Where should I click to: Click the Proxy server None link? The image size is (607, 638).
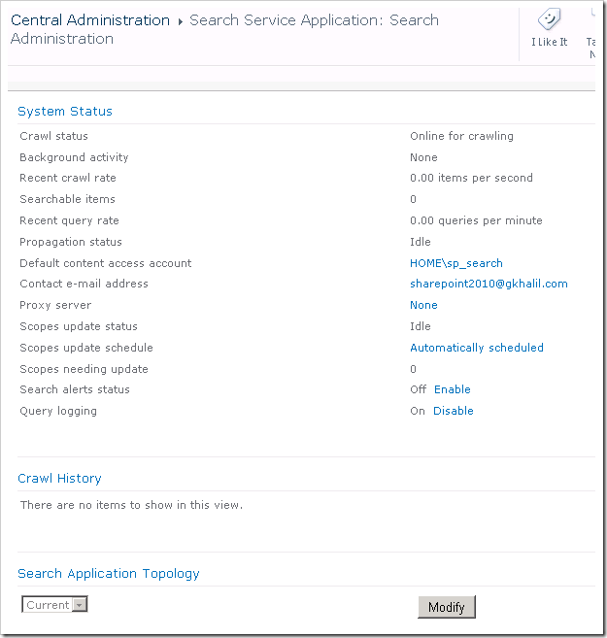pos(423,305)
